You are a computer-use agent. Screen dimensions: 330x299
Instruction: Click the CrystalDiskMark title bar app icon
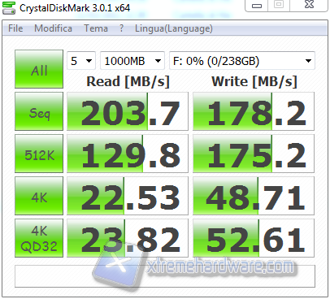click(9, 7)
